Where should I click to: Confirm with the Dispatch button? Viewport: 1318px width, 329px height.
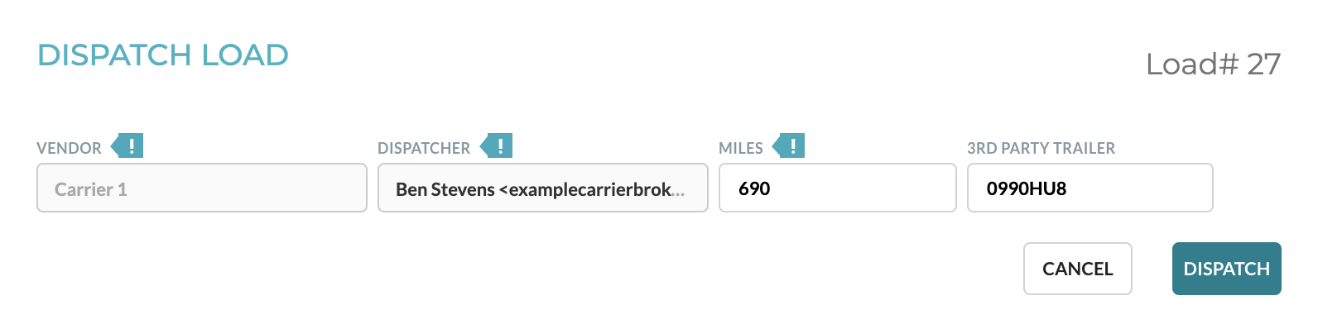[x=1227, y=269]
